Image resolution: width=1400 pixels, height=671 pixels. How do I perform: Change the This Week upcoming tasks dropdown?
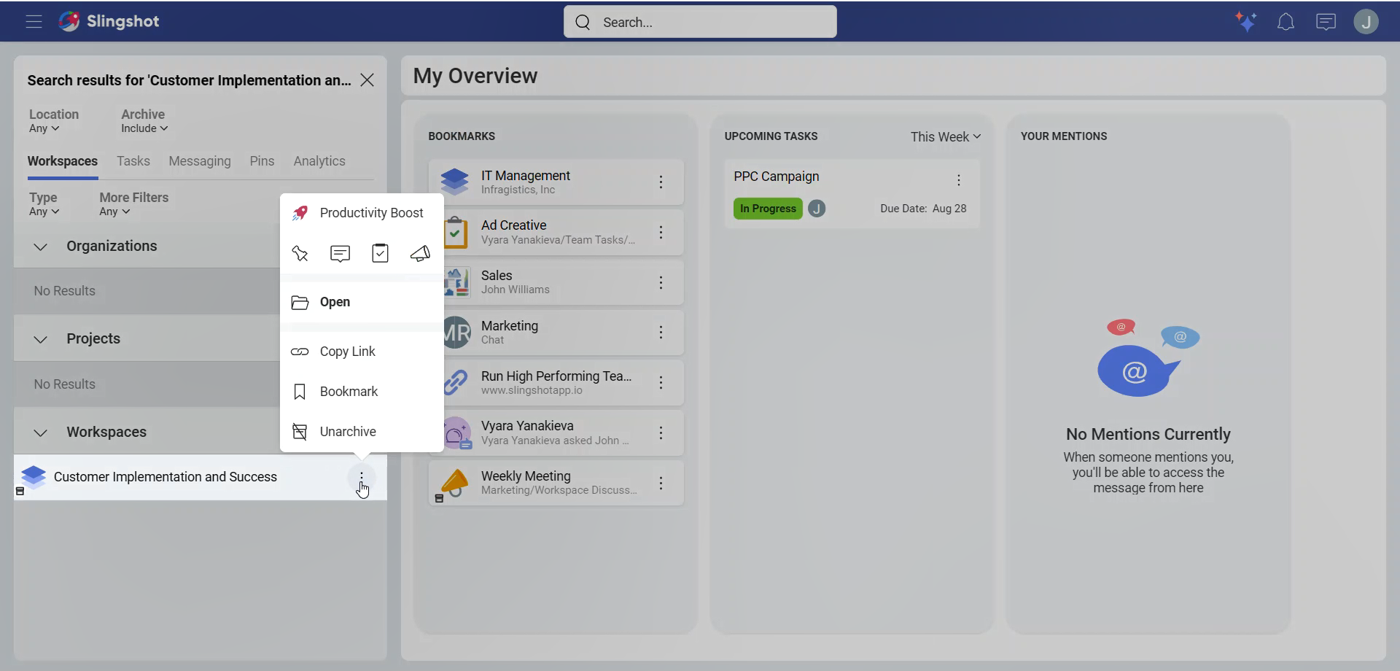pos(945,137)
